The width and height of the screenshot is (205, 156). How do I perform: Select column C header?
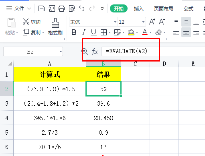pyautogui.click(x=135, y=64)
